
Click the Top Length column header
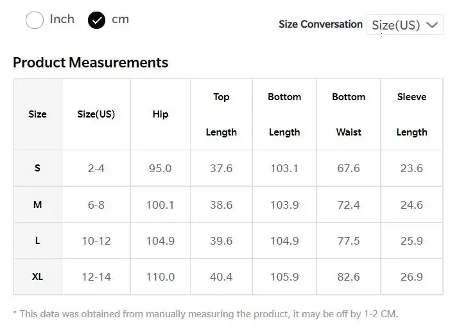(x=221, y=114)
